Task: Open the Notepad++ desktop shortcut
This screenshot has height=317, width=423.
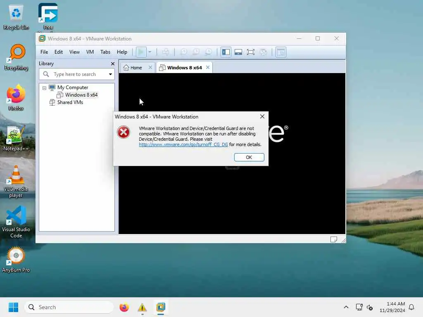Action: point(16,138)
